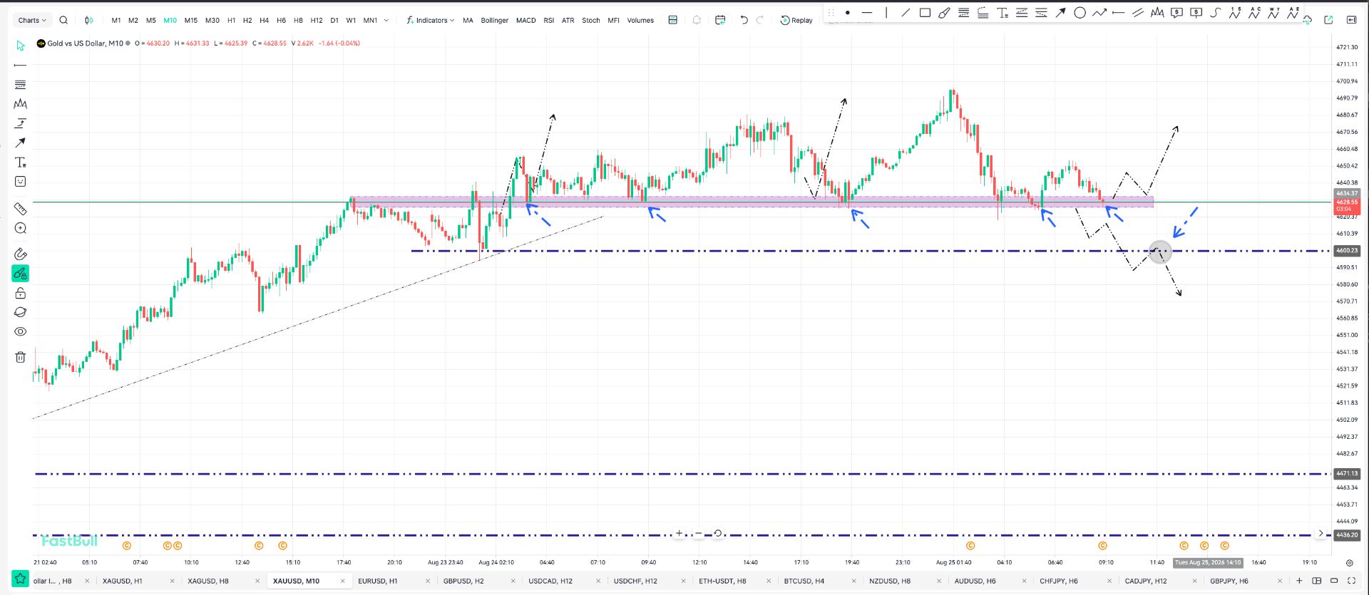This screenshot has height=595, width=1369.
Task: Click the zoom in magnifier tool
Action: [x=21, y=228]
